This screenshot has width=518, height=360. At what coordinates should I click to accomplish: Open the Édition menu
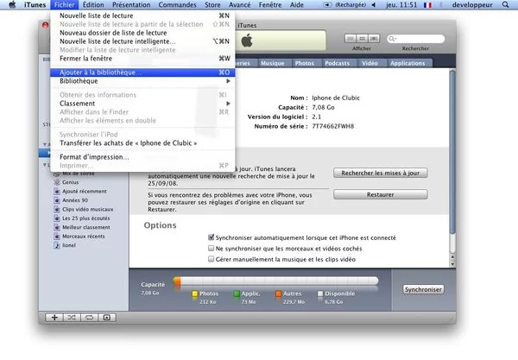pyautogui.click(x=93, y=4)
